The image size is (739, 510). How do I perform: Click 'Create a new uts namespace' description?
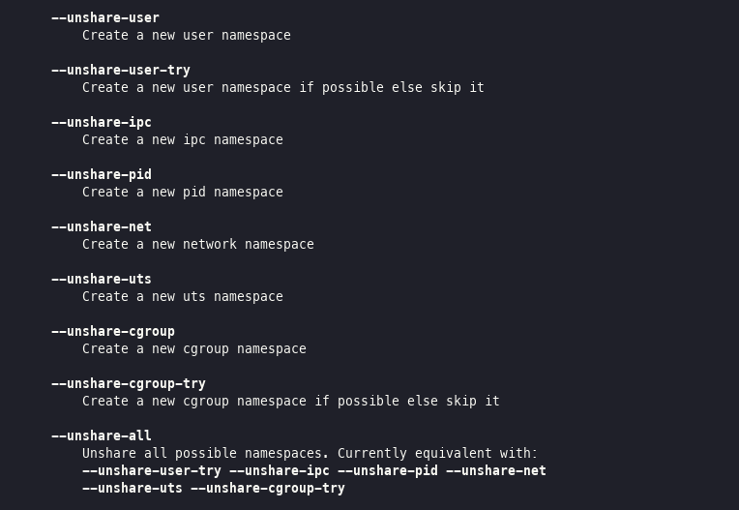(x=183, y=296)
